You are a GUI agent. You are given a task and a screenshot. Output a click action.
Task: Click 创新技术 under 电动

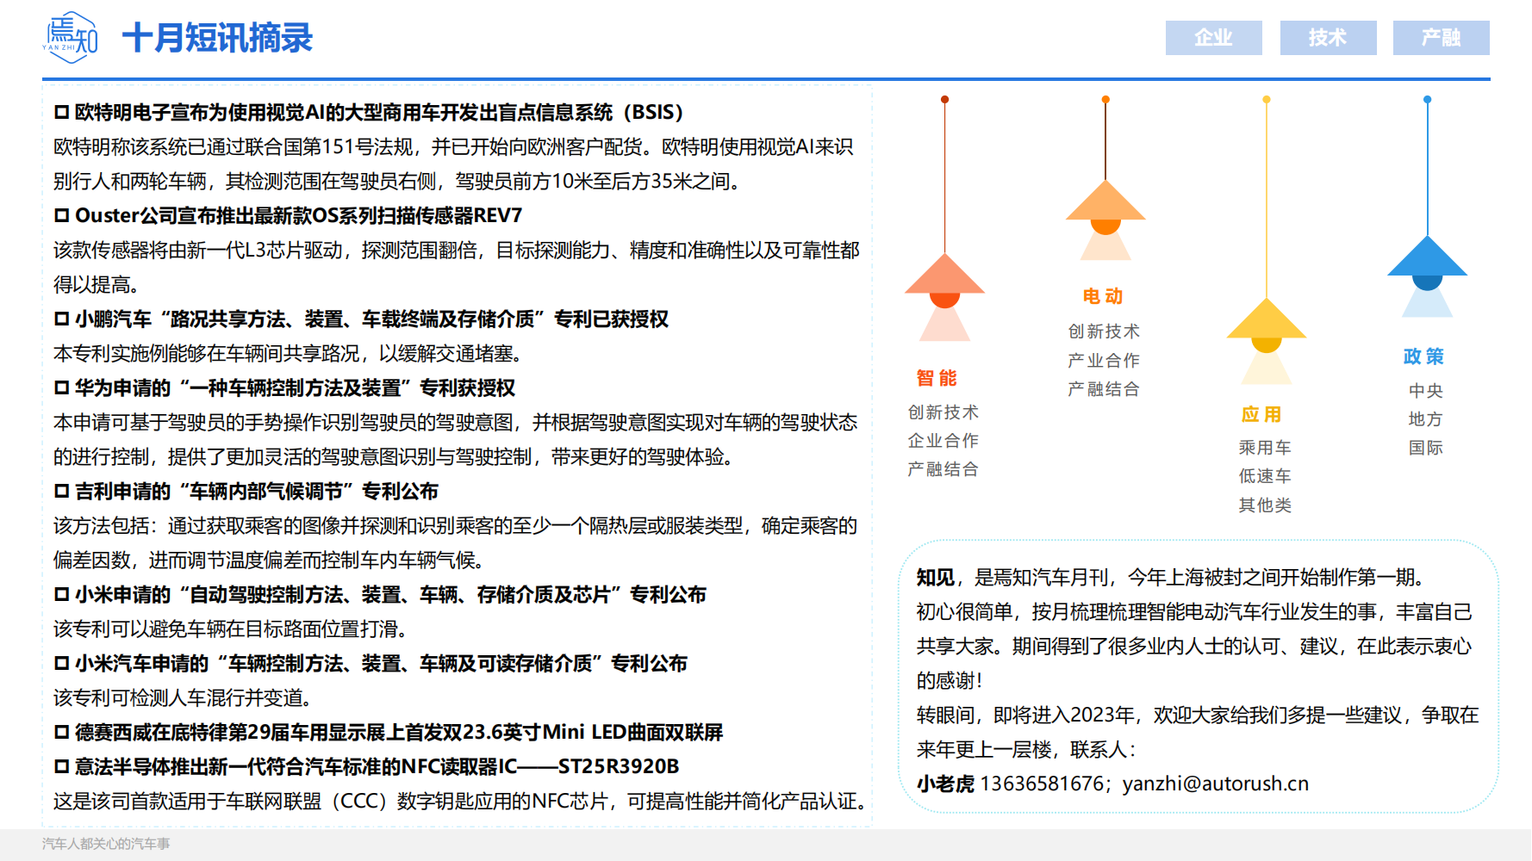tap(1104, 331)
